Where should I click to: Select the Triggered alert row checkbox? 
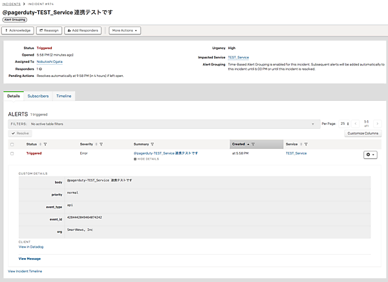(12, 154)
